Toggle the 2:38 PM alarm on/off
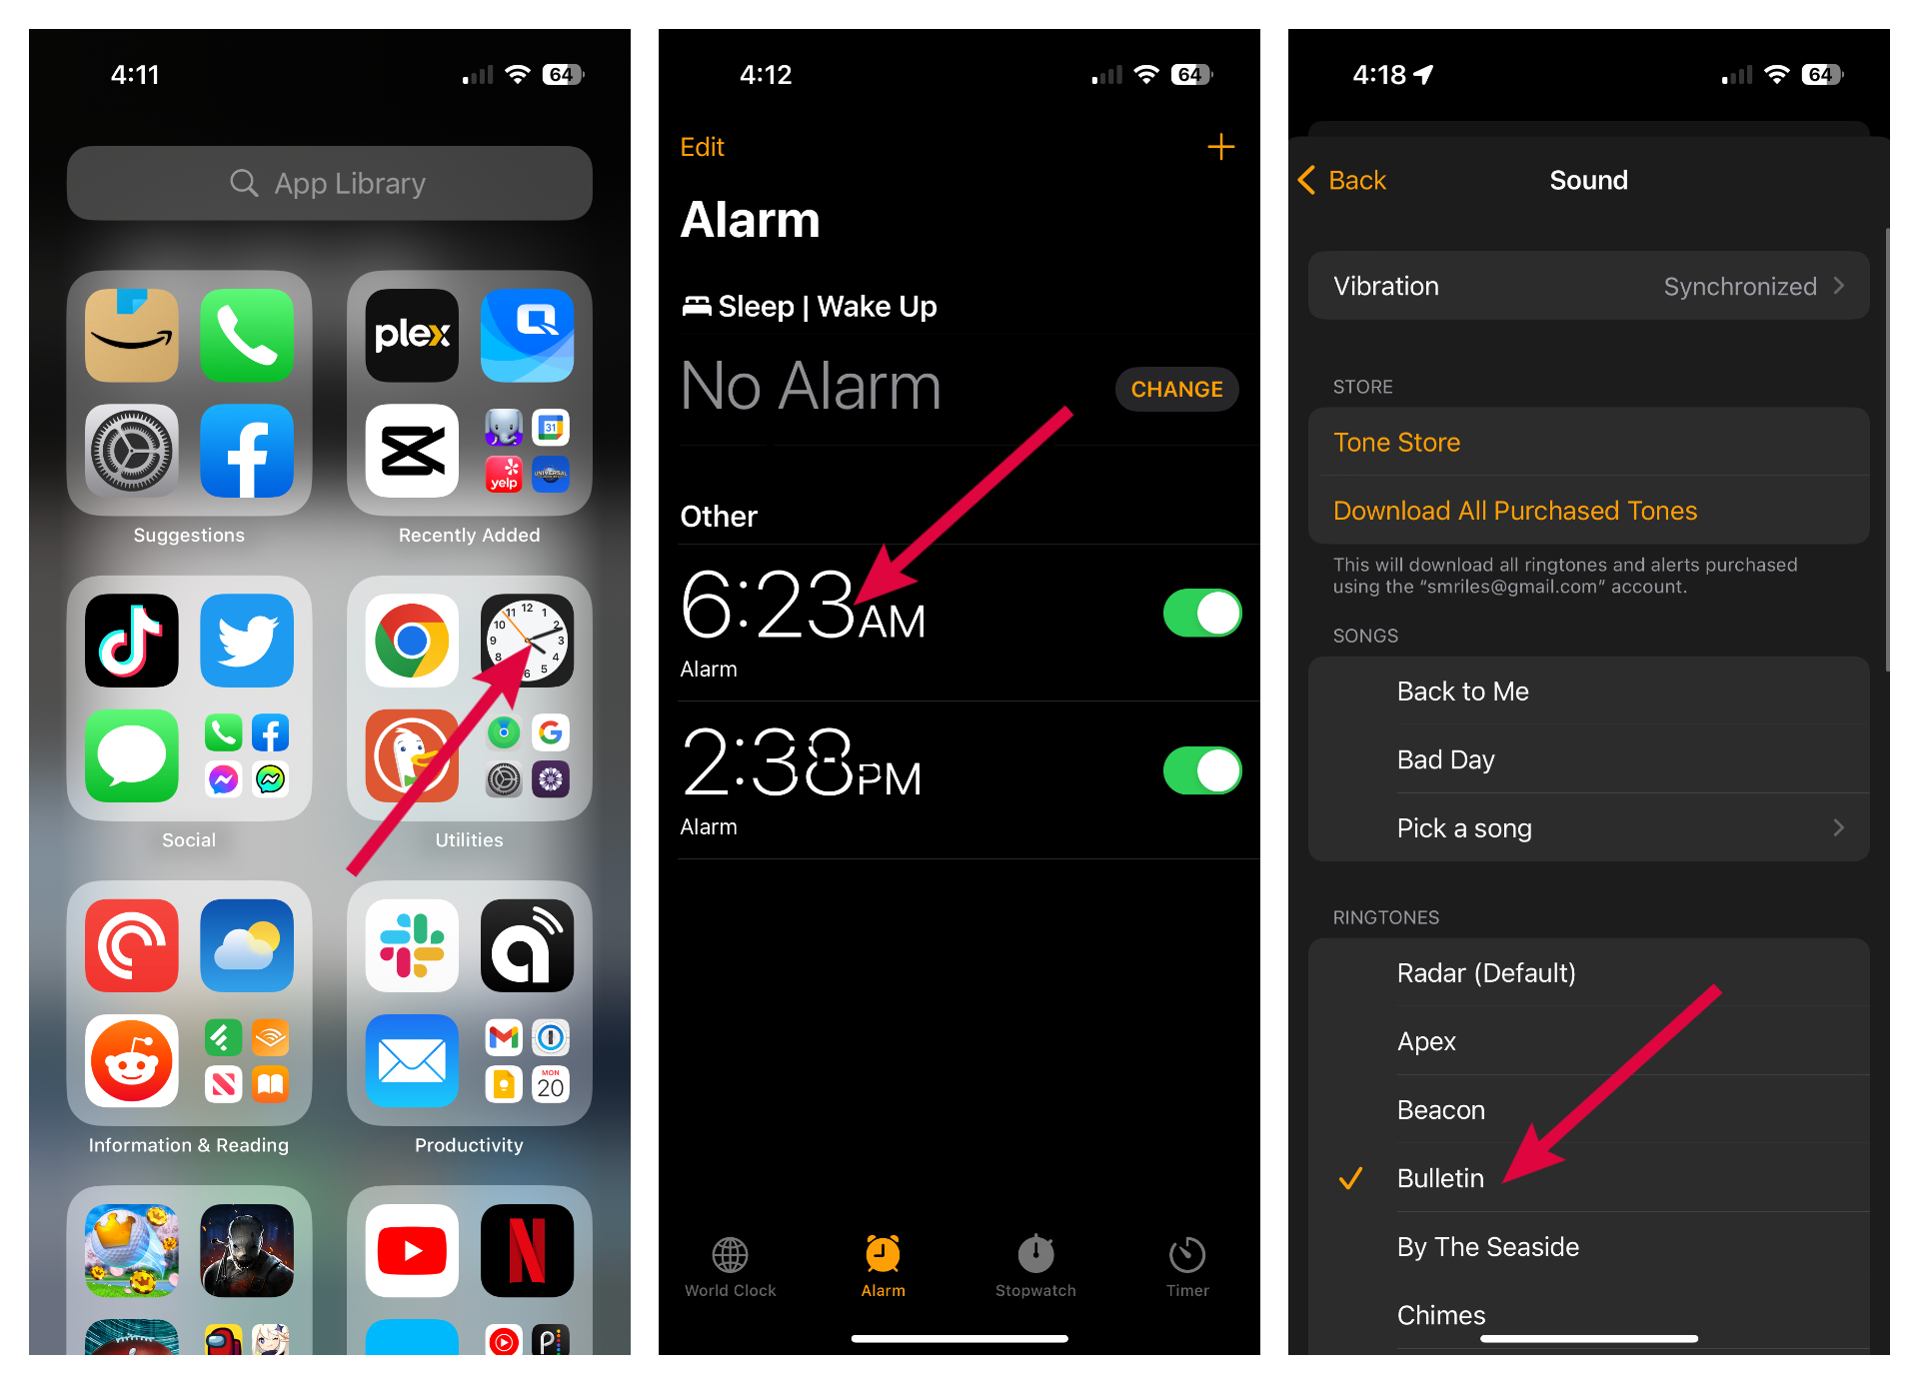 coord(1202,770)
